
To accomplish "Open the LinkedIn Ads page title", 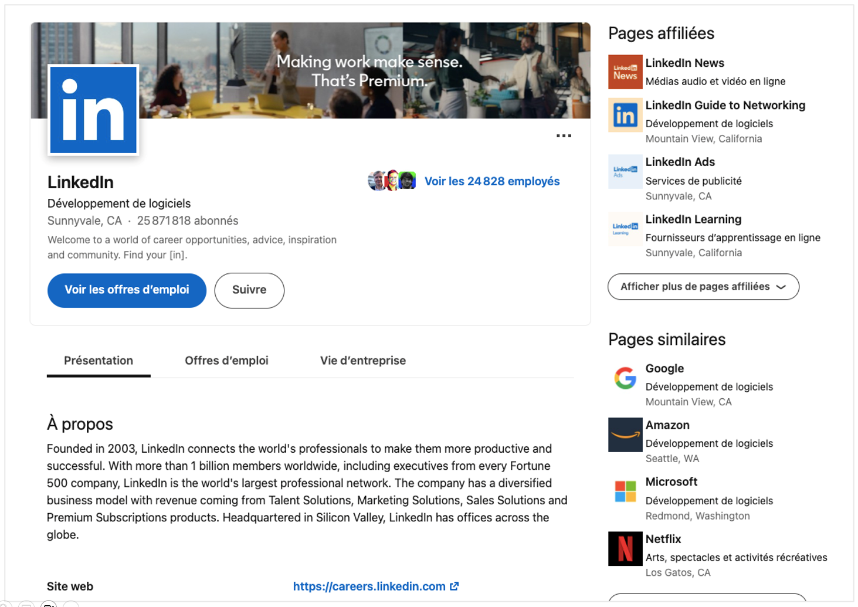I will tap(680, 162).
